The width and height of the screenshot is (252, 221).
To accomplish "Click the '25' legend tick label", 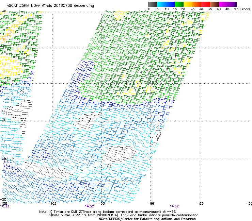I will [x=192, y=9].
